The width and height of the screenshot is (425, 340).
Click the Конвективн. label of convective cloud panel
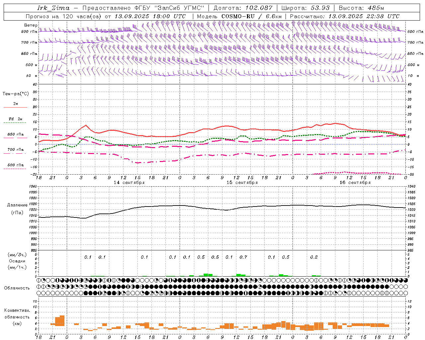[17, 310]
